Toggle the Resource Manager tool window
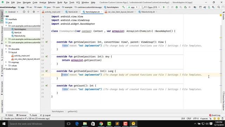The image size is (225, 127). 2,35
